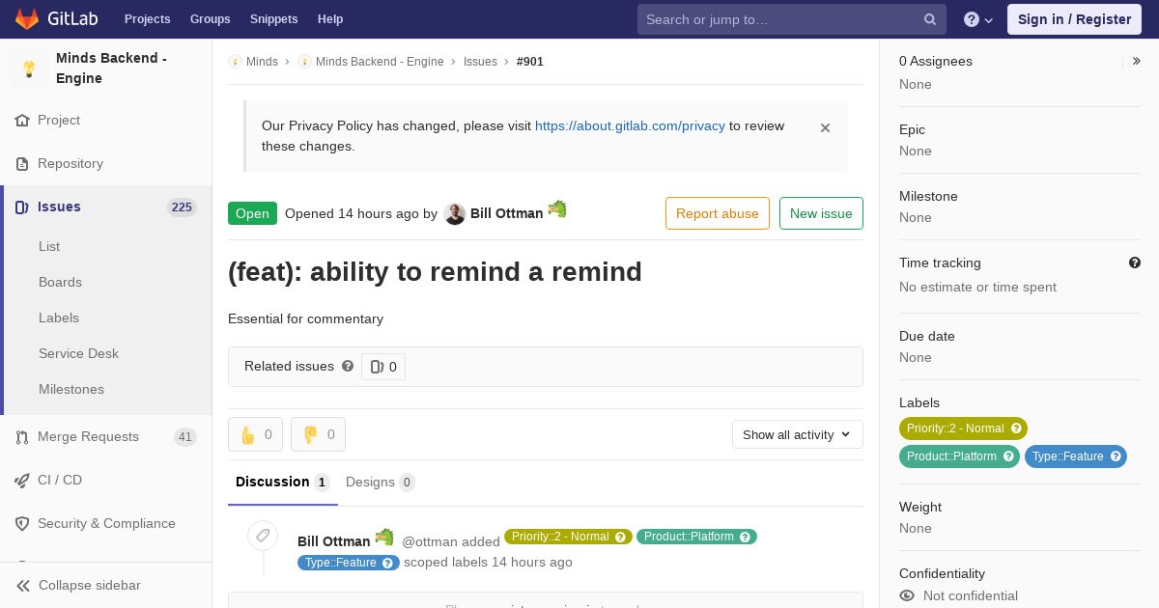Open the Snippets menu item
This screenshot has width=1159, height=608.
274,18
